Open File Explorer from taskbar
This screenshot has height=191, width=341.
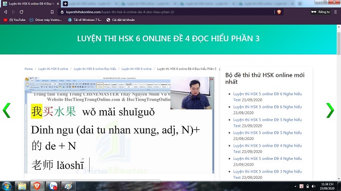(x=22, y=186)
